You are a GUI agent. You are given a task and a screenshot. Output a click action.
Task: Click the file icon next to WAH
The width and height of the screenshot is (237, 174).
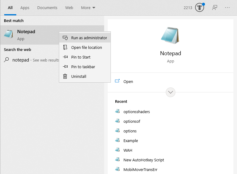(117, 150)
